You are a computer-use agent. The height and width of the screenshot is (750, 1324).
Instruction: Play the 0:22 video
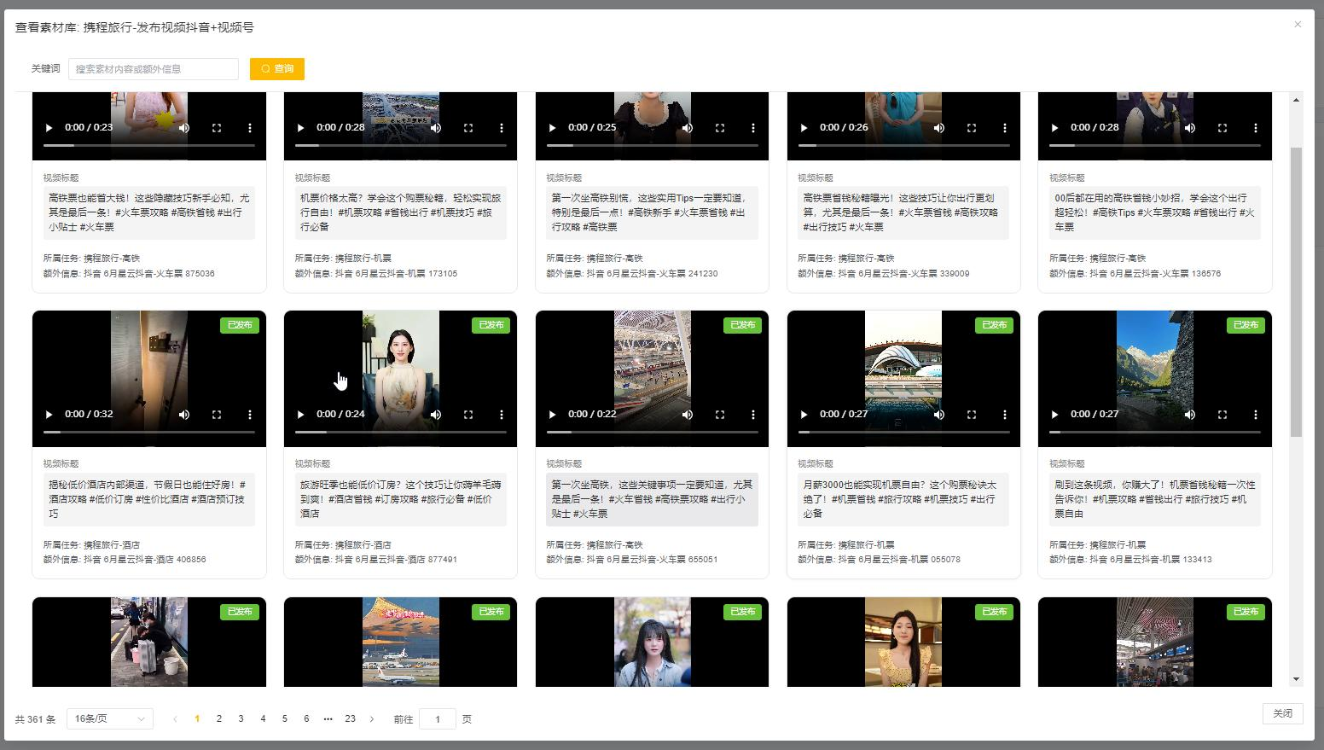coord(552,415)
